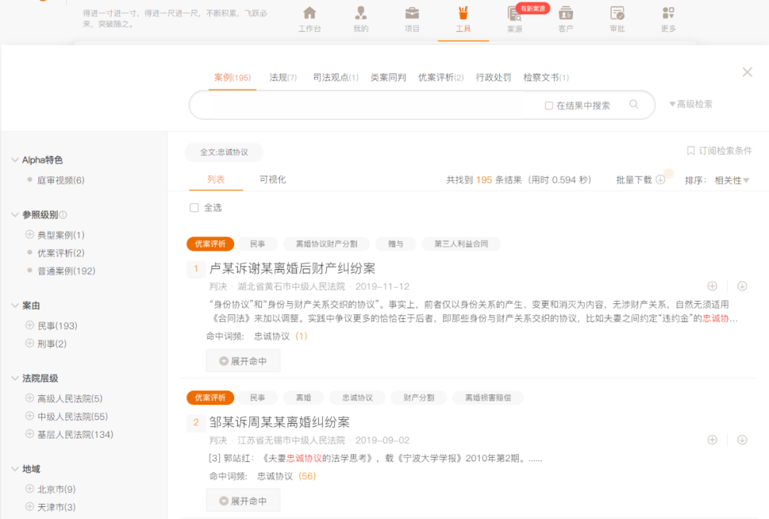Open the 更多 grid icon
The width and height of the screenshot is (769, 519).
tap(669, 14)
